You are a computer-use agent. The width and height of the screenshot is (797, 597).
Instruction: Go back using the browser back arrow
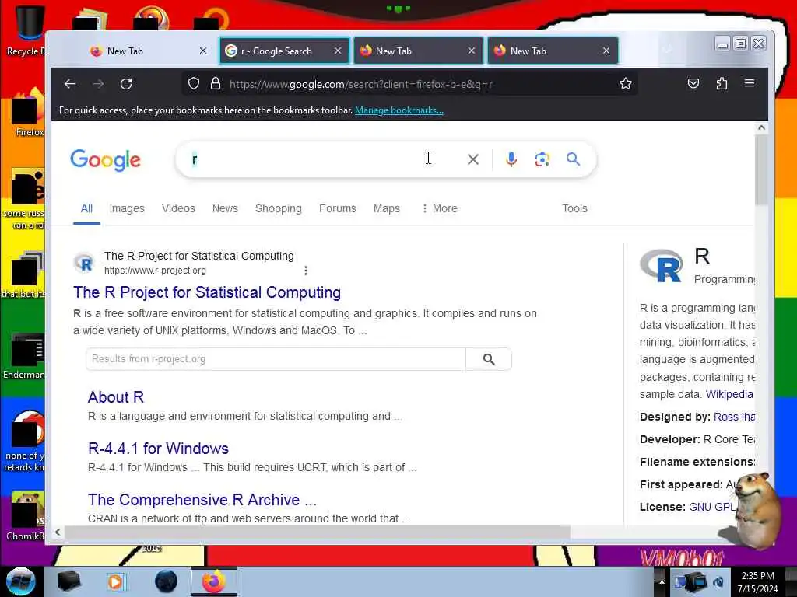[70, 84]
